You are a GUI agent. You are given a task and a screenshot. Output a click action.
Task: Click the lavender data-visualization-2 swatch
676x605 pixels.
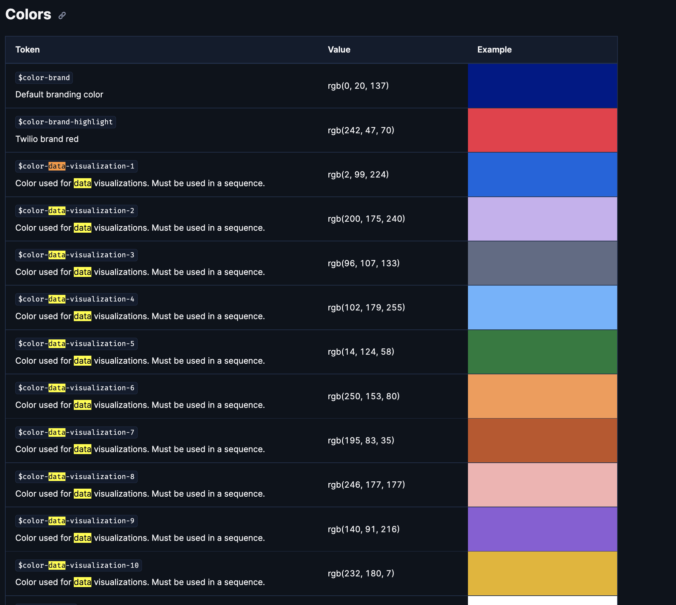pyautogui.click(x=542, y=219)
